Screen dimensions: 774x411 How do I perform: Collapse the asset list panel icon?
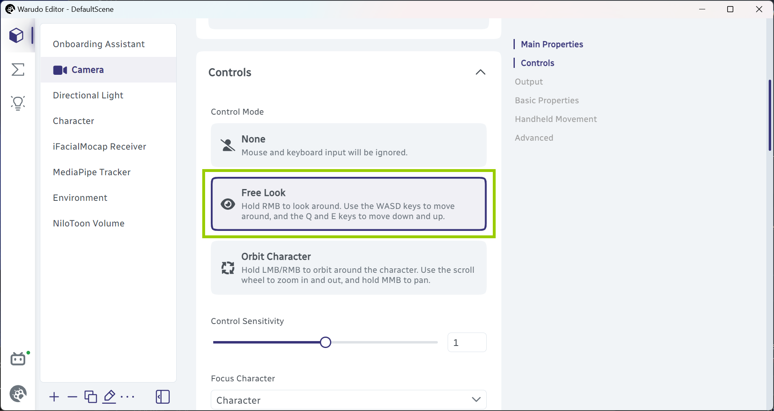coord(163,397)
